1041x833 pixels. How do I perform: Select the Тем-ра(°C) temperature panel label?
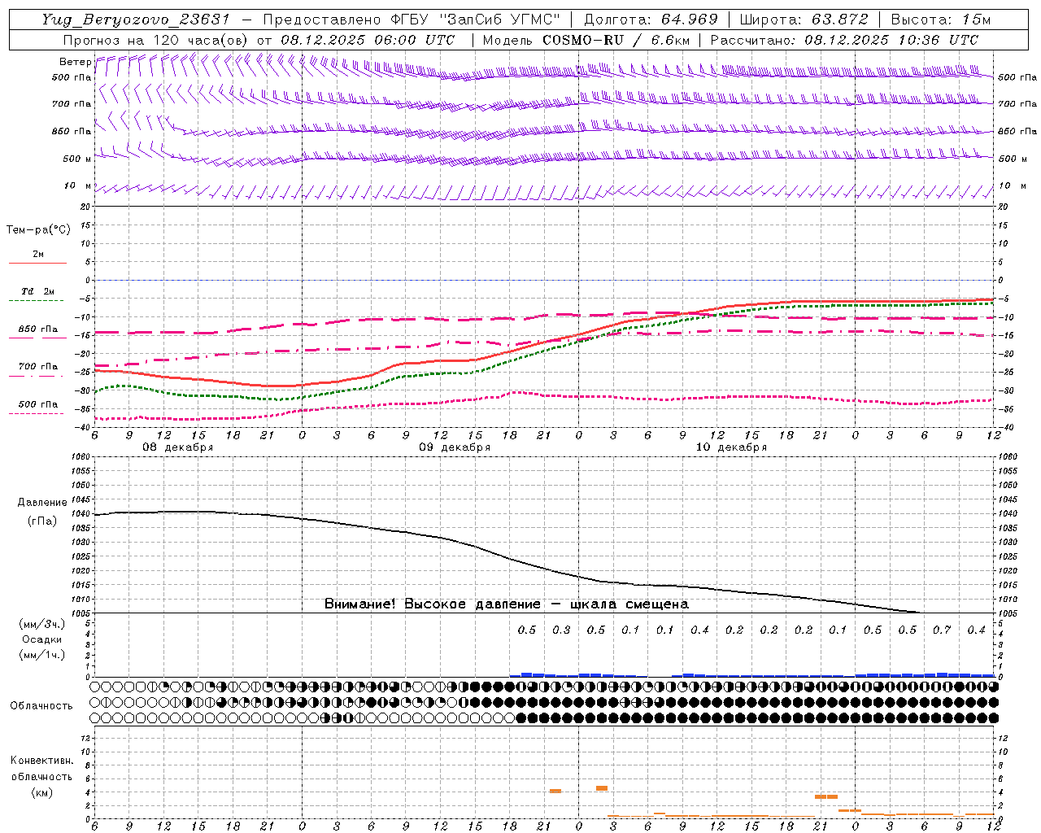[38, 230]
